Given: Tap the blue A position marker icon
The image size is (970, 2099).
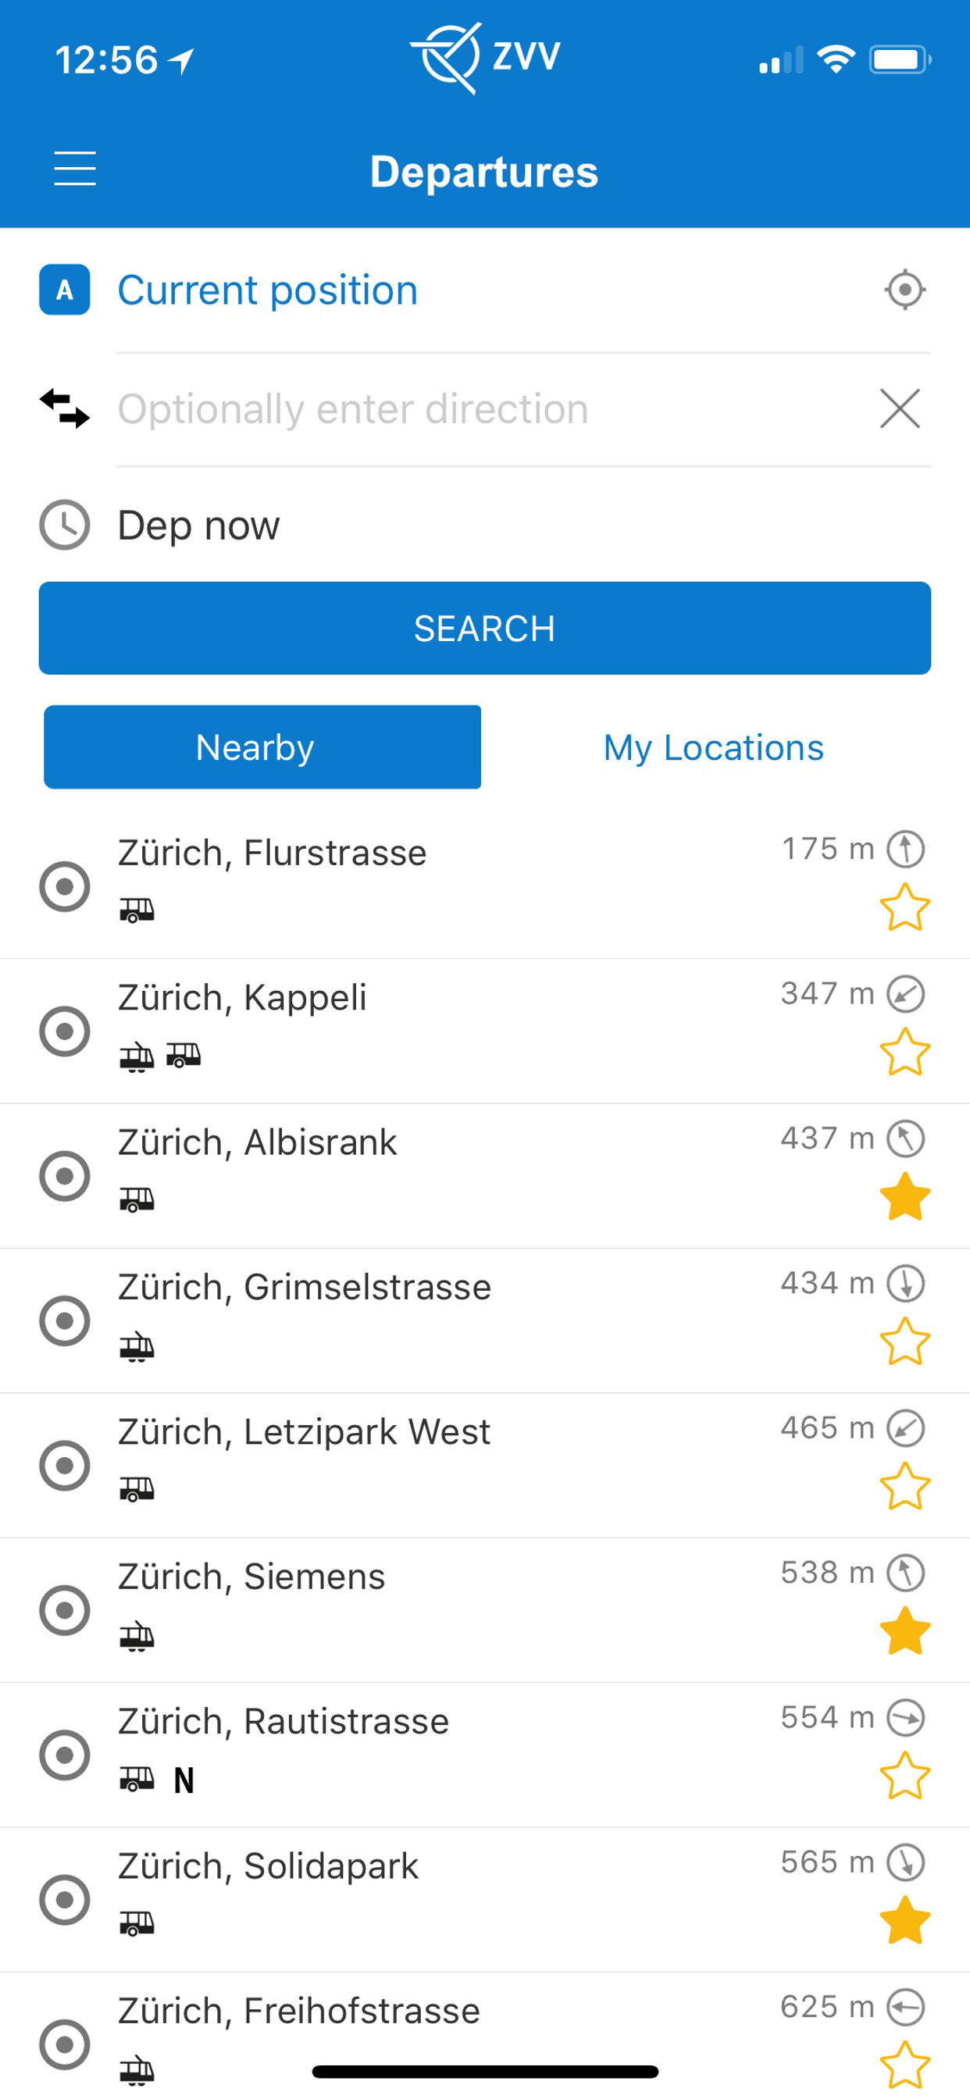Looking at the screenshot, I should coord(64,289).
